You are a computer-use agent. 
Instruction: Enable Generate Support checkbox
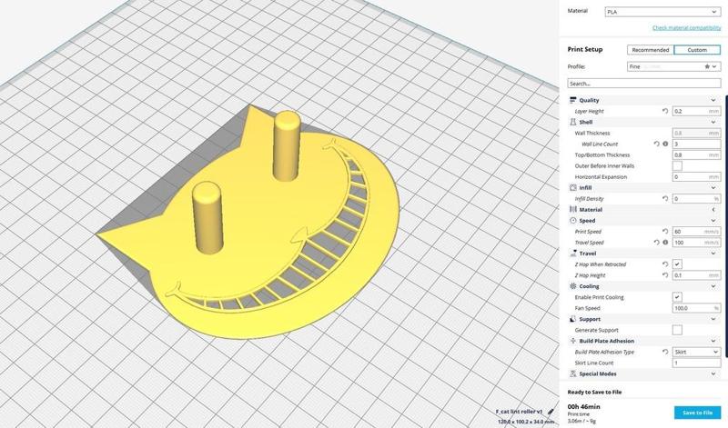(x=677, y=330)
